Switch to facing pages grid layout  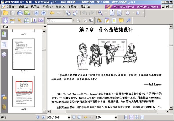[x=137, y=117]
